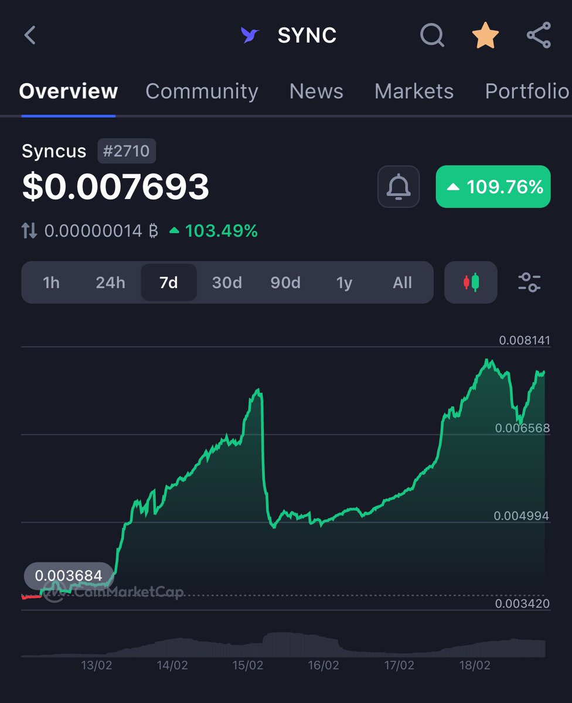
Task: Tap the Syncus bird logo
Action: pyautogui.click(x=250, y=36)
